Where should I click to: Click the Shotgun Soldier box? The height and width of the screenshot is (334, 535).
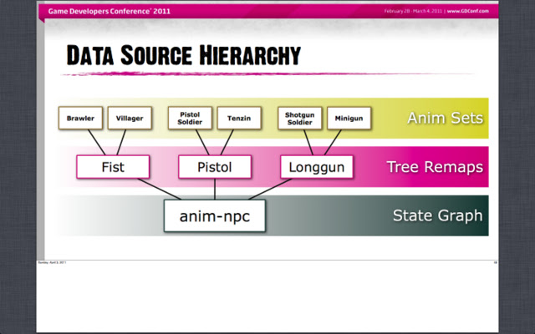[x=298, y=119]
